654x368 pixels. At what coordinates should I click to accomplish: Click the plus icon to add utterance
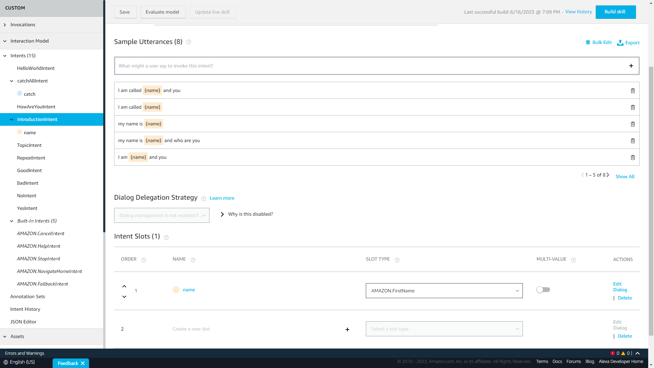631,66
